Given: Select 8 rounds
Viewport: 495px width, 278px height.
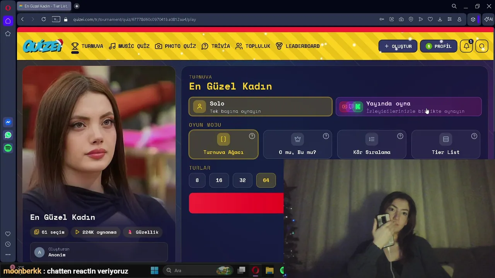Looking at the screenshot, I should [197, 180].
